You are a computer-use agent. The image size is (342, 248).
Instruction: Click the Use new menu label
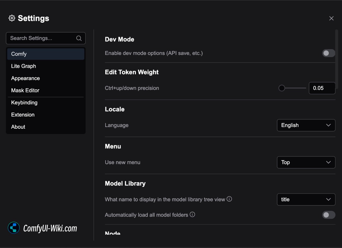[123, 162]
